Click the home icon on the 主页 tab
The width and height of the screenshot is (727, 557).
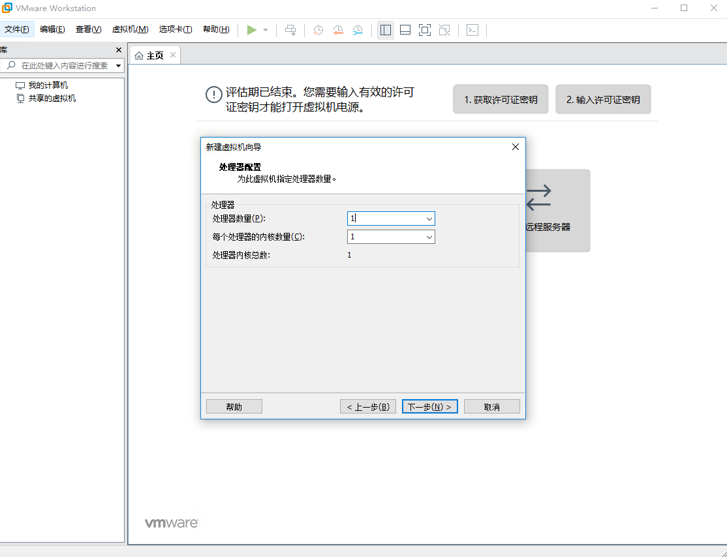138,55
